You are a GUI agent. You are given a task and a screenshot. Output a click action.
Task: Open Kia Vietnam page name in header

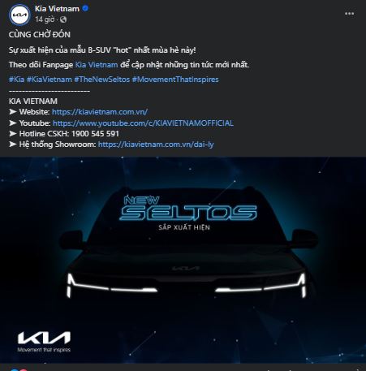(x=57, y=9)
